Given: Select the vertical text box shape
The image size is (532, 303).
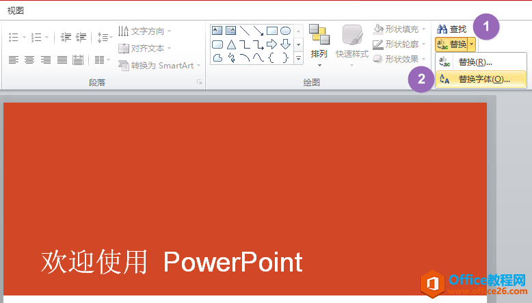Looking at the screenshot, I should click(x=230, y=31).
